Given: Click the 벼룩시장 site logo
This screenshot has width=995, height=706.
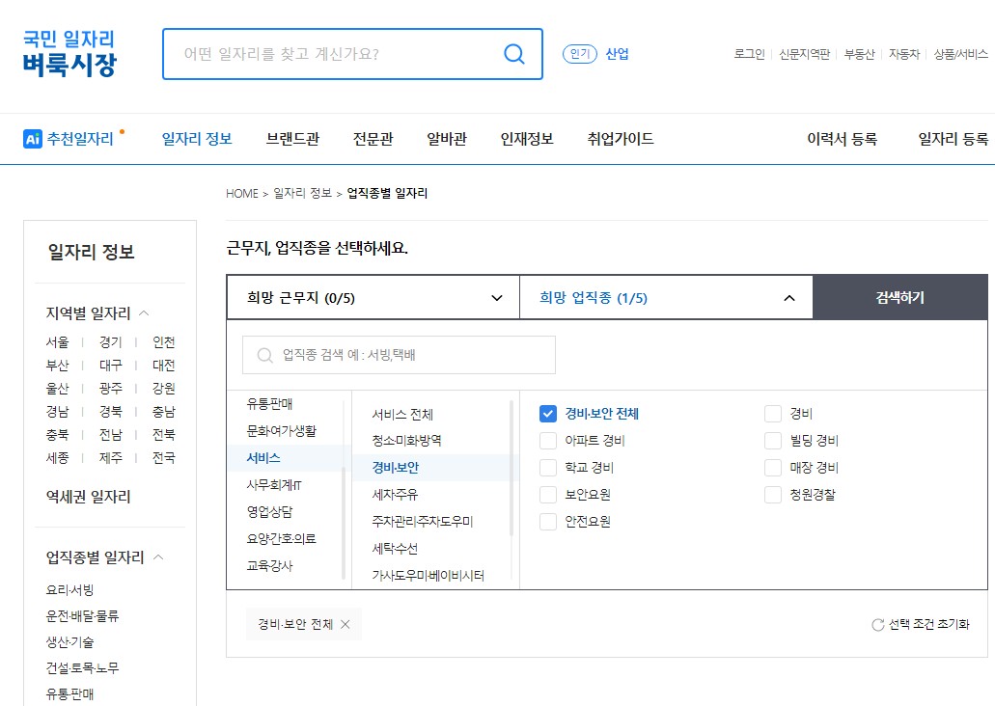Looking at the screenshot, I should 69,53.
